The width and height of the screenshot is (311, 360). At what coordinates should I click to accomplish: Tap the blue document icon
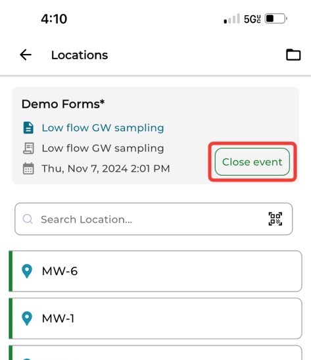pyautogui.click(x=28, y=128)
